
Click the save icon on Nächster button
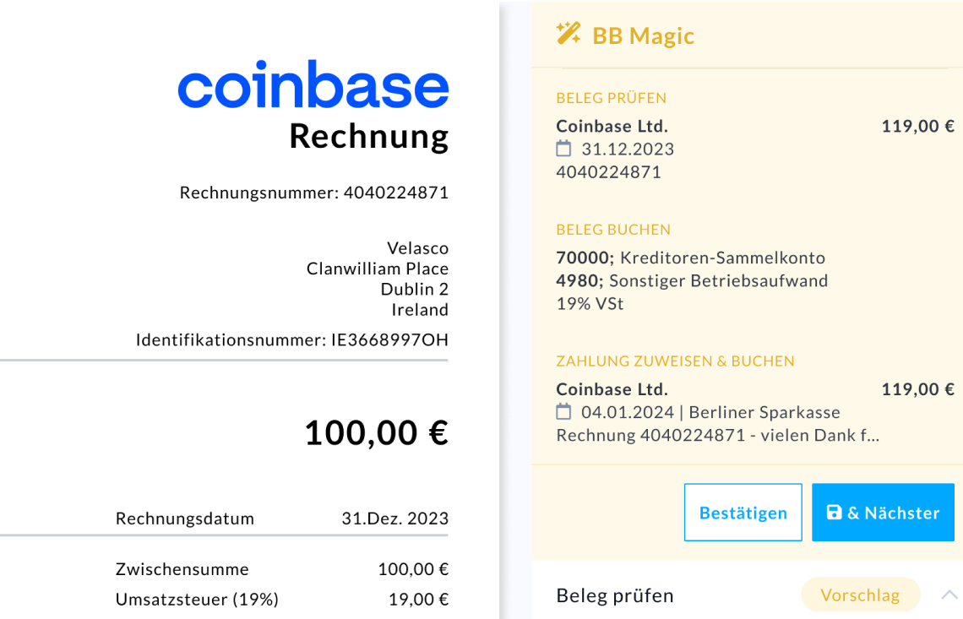click(x=834, y=513)
